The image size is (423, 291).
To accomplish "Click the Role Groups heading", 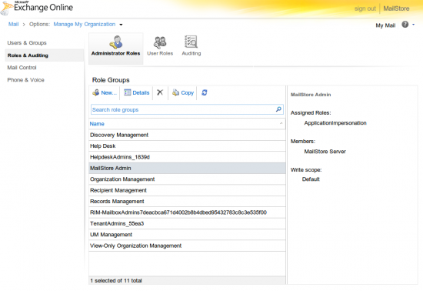I will pos(111,80).
